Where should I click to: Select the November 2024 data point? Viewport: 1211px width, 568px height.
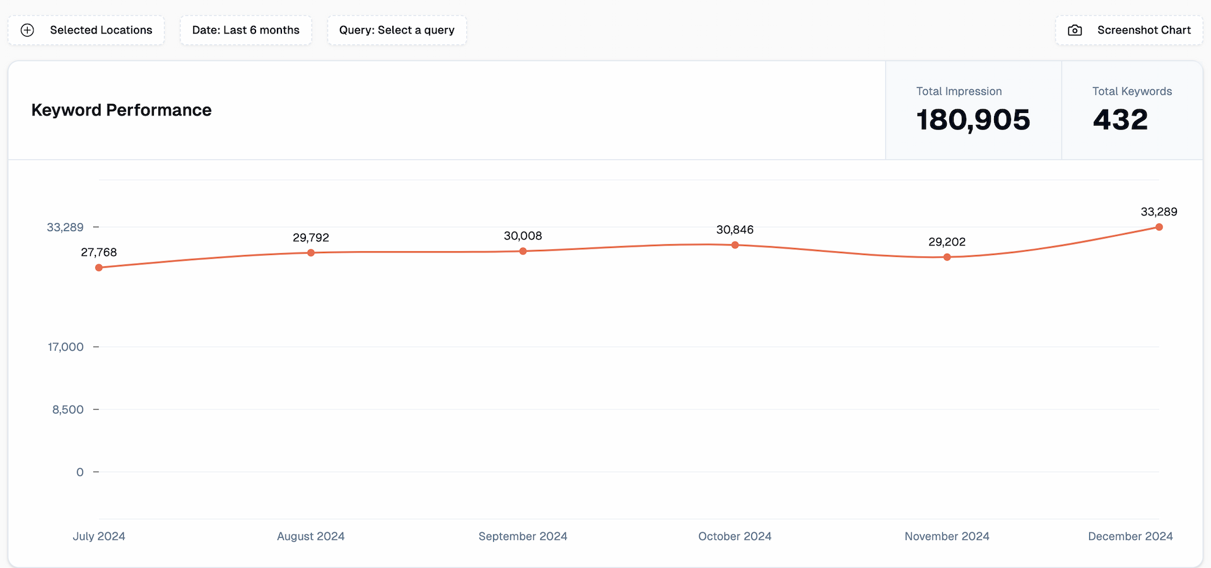pyautogui.click(x=947, y=257)
